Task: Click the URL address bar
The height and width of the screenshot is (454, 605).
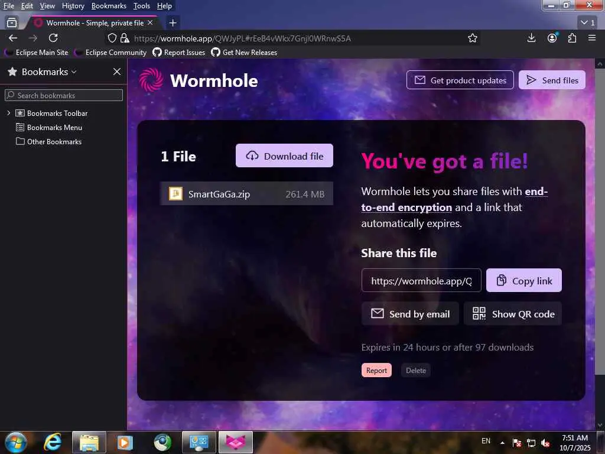Action: click(x=293, y=38)
